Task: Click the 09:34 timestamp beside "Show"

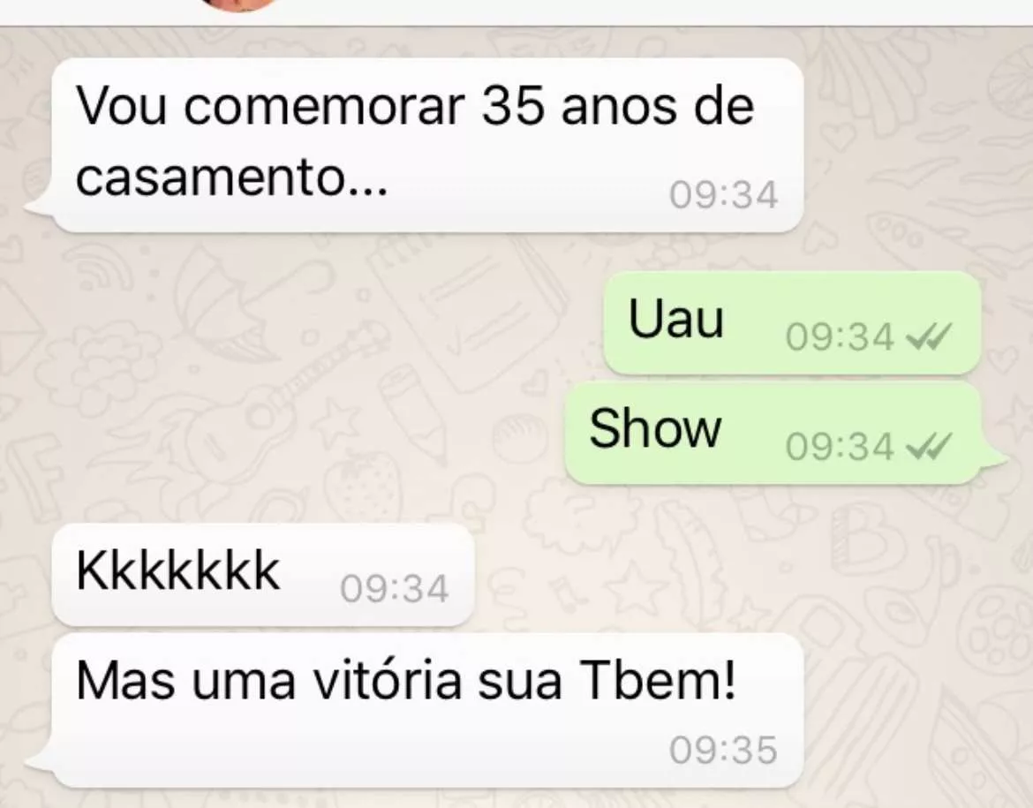Action: [x=840, y=447]
